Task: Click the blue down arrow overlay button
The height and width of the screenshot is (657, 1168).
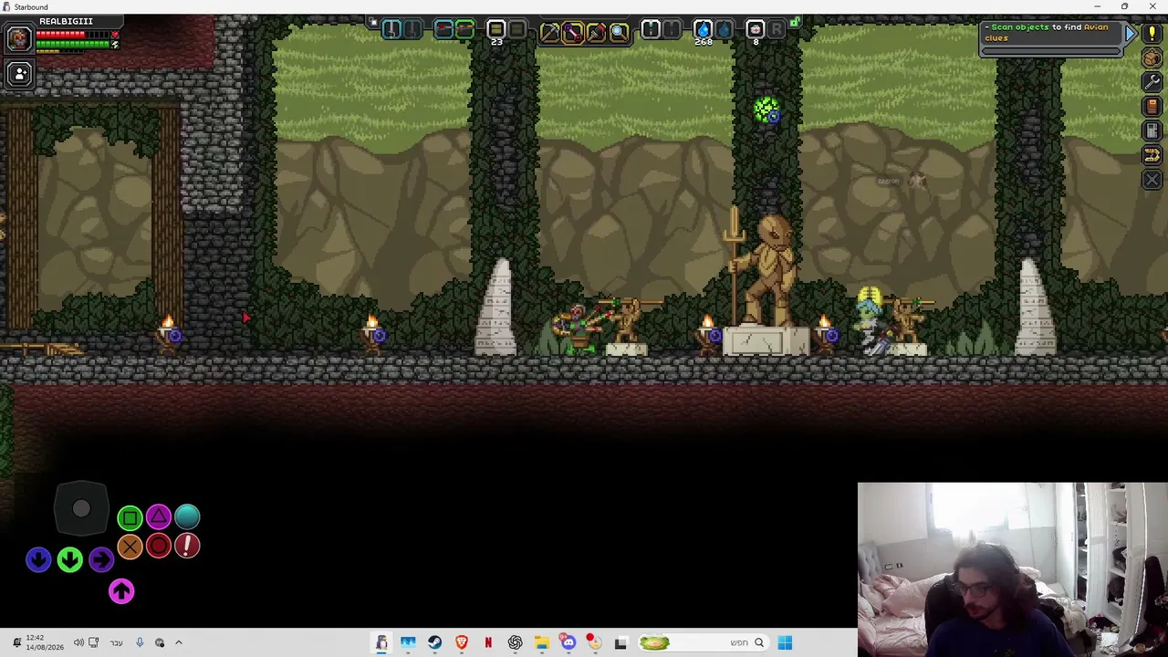Action: tap(38, 559)
